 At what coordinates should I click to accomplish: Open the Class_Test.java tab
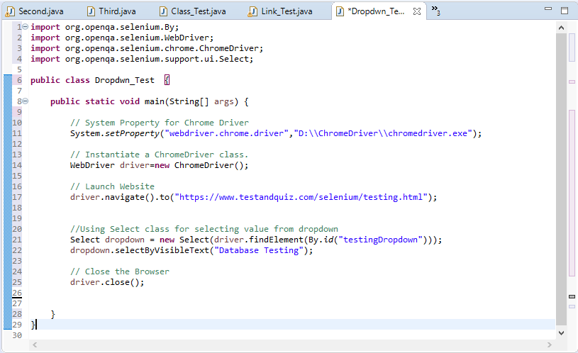pyautogui.click(x=198, y=11)
